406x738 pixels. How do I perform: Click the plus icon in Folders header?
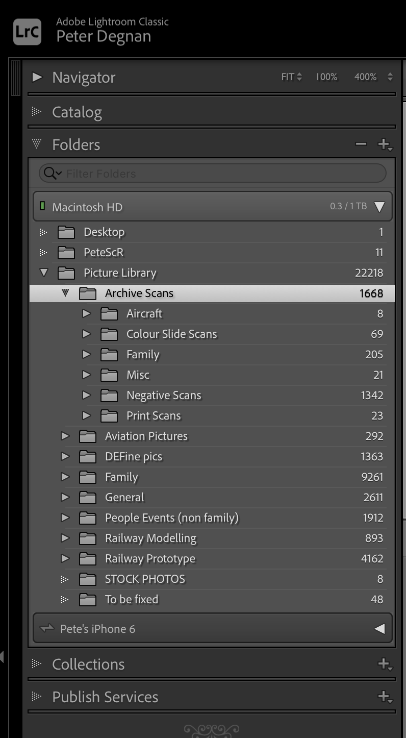click(x=385, y=145)
